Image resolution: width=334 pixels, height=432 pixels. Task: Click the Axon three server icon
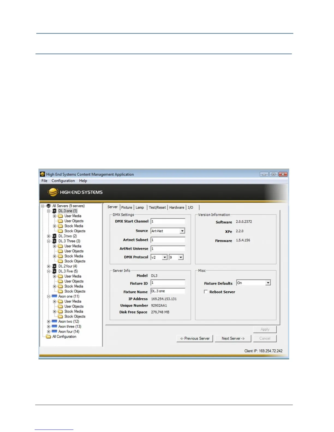tap(54, 326)
